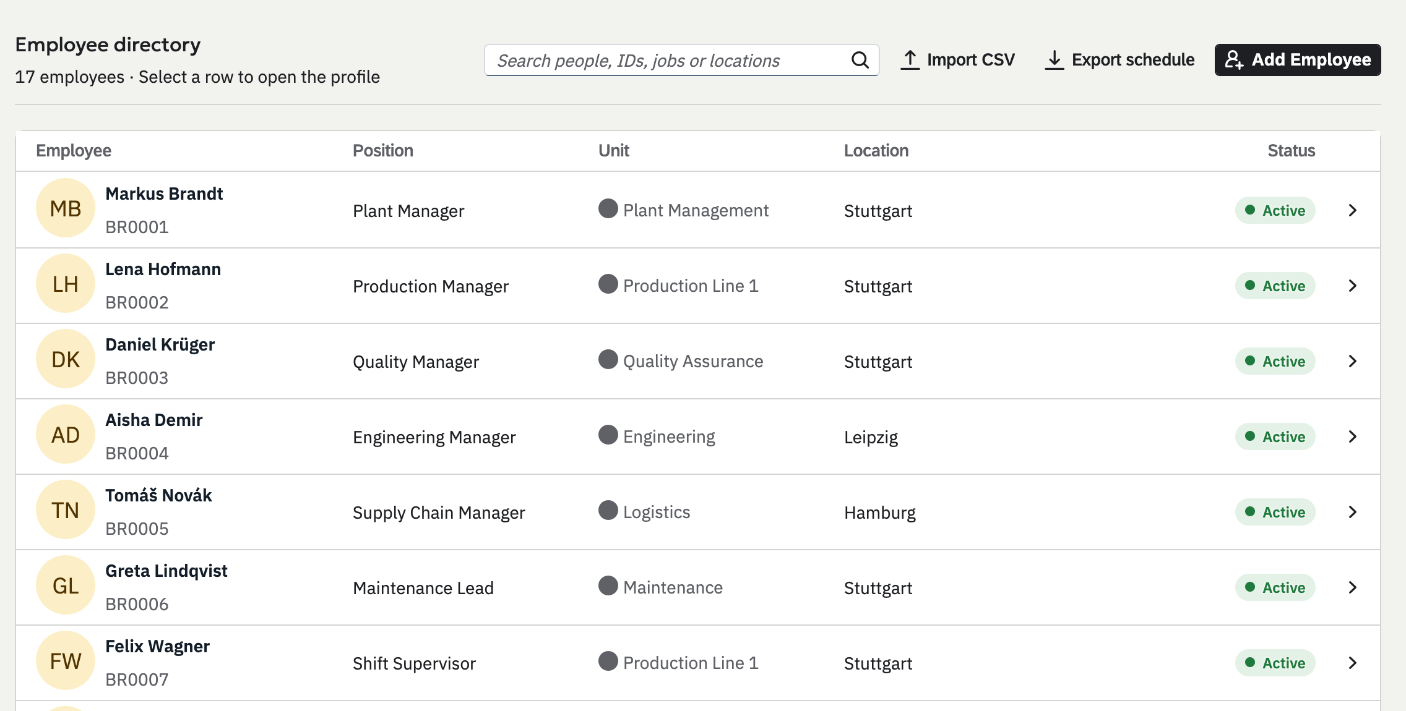The image size is (1406, 711).
Task: Click the Engineering unit dot
Action: (x=608, y=435)
